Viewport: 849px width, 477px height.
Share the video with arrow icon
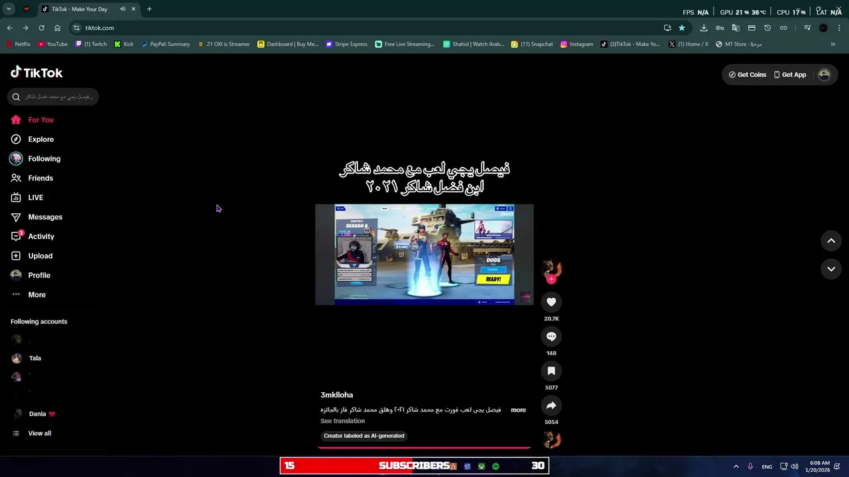coord(551,405)
